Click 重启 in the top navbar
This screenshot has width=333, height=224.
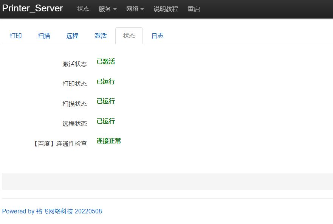194,9
